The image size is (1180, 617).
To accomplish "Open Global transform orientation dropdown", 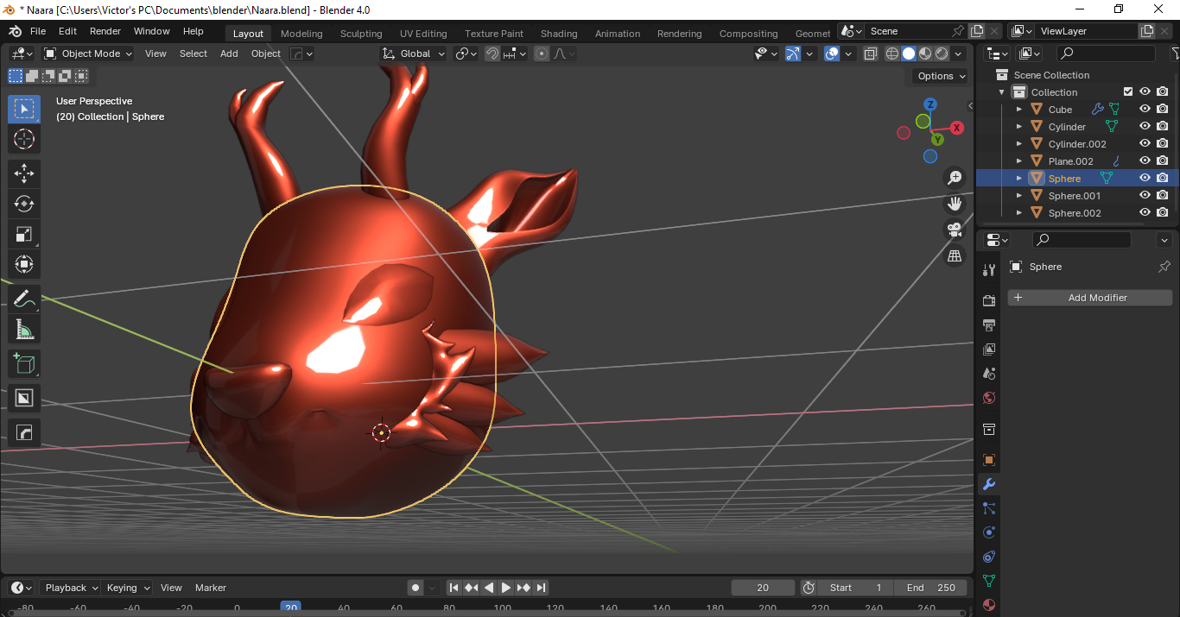I will [414, 54].
